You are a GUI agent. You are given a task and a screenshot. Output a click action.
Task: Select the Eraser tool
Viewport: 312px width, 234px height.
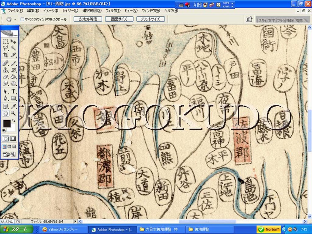pos(5,76)
